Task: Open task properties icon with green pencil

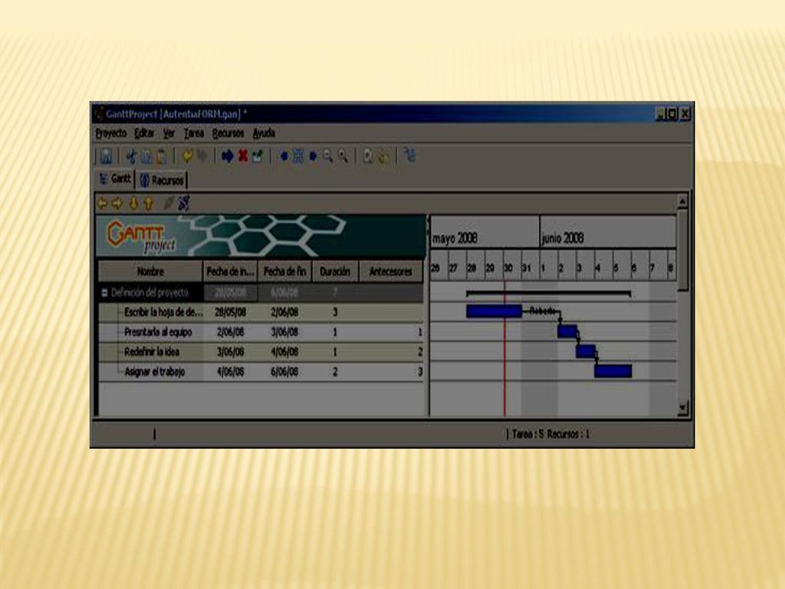Action: [x=258, y=156]
